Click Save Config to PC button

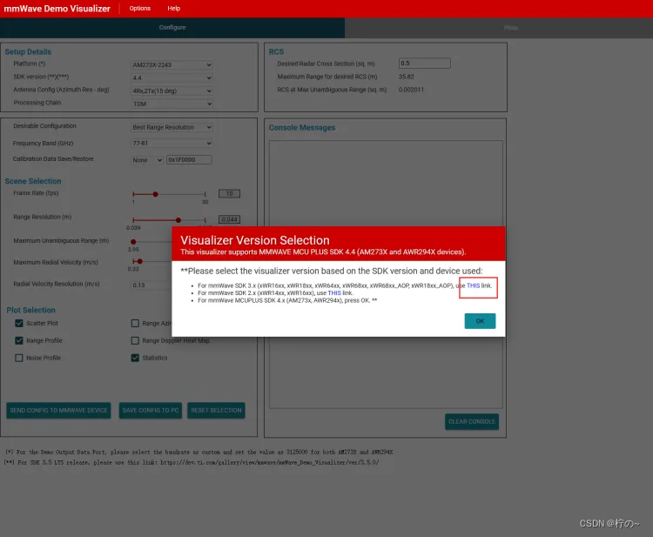click(x=151, y=411)
